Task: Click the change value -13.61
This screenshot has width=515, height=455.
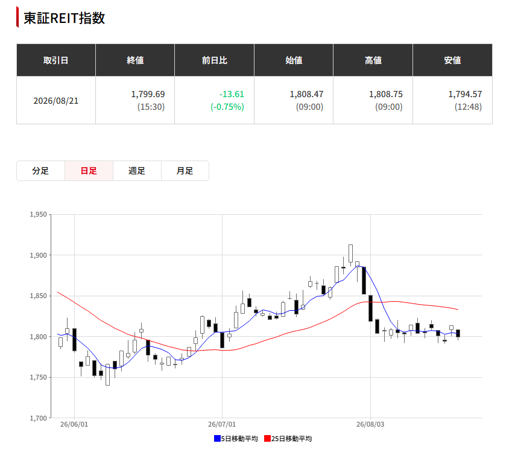Action: tap(232, 94)
